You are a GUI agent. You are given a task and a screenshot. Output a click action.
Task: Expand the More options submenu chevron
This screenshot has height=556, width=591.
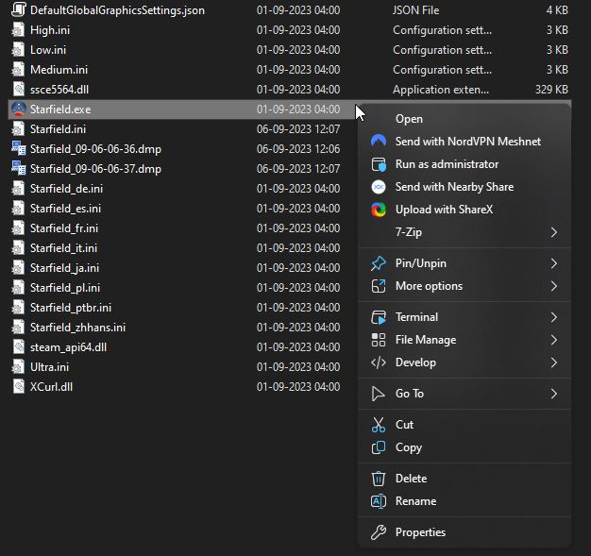tap(553, 286)
